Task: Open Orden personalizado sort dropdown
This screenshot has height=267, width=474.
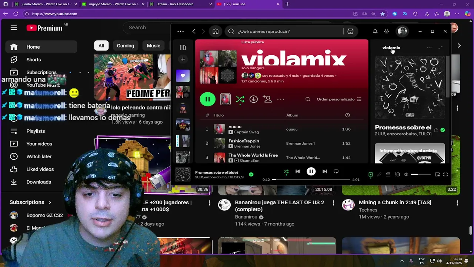Action: coord(339,99)
